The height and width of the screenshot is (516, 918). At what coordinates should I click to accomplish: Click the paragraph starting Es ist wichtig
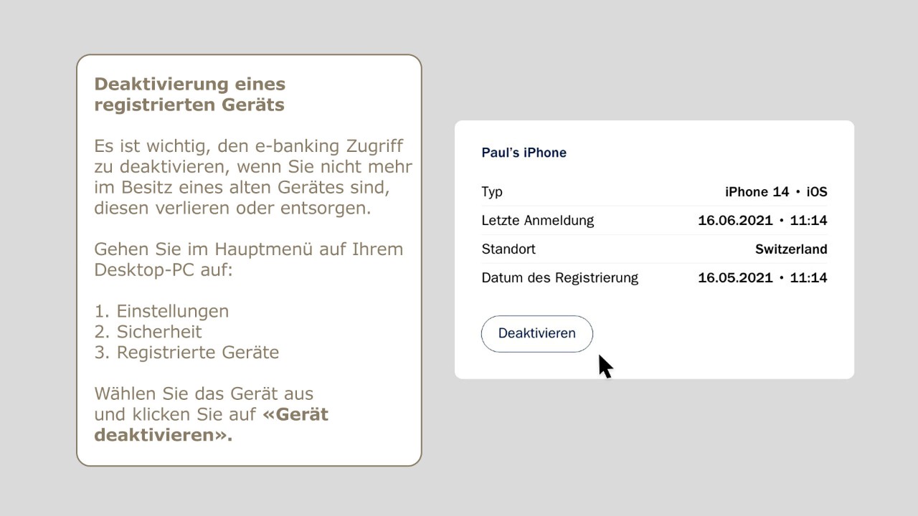point(251,177)
